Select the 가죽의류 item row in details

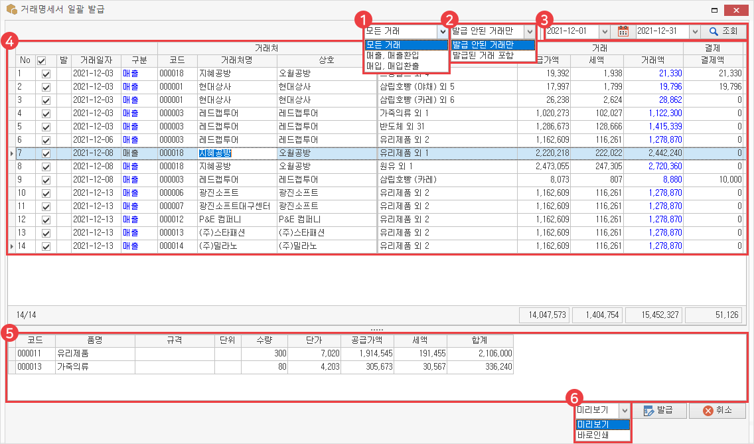pos(261,367)
